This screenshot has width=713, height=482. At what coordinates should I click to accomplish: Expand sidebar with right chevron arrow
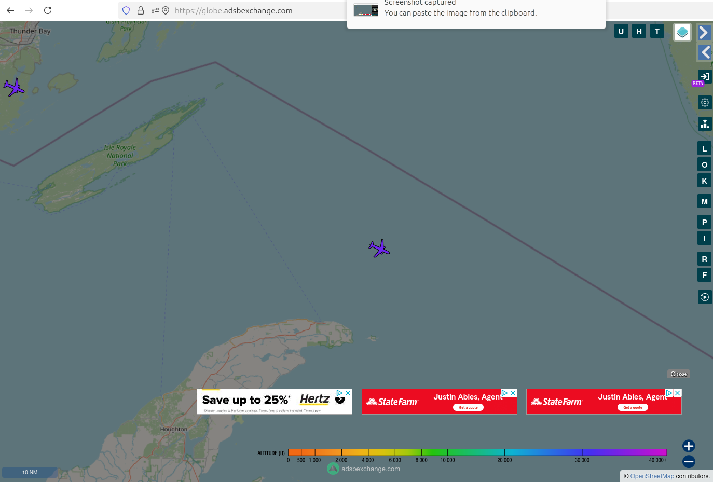[704, 33]
